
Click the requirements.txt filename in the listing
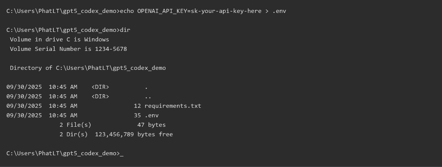point(173,106)
